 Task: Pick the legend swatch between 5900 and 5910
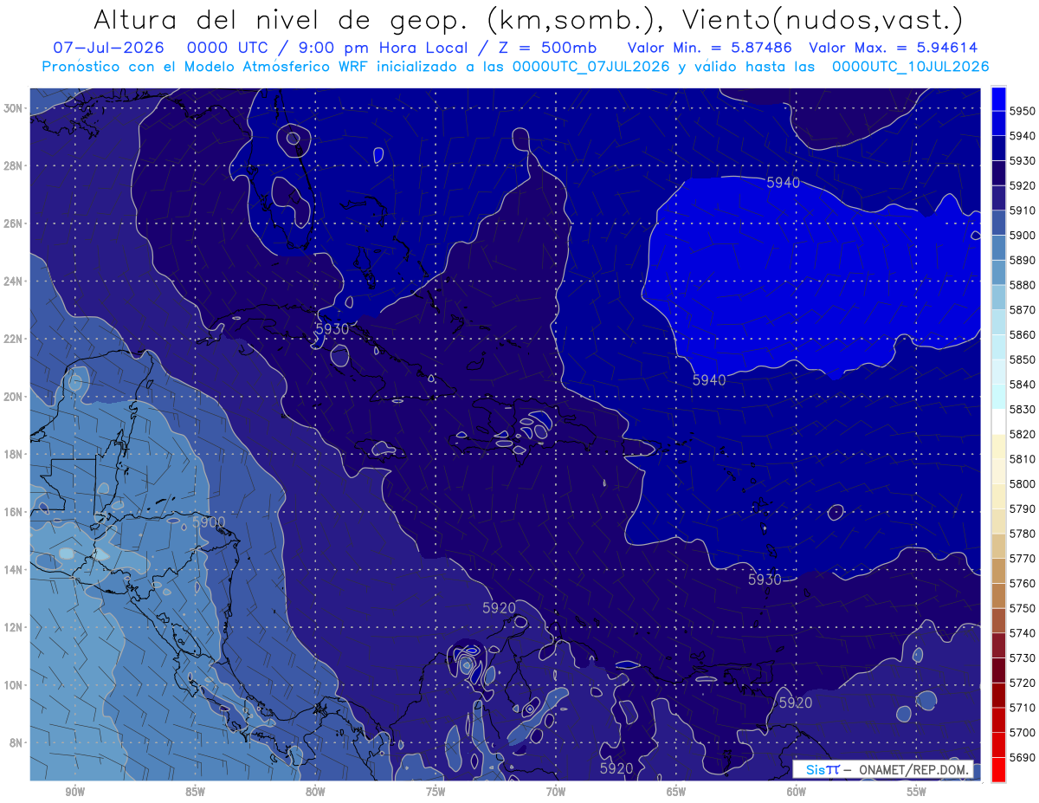[998, 222]
